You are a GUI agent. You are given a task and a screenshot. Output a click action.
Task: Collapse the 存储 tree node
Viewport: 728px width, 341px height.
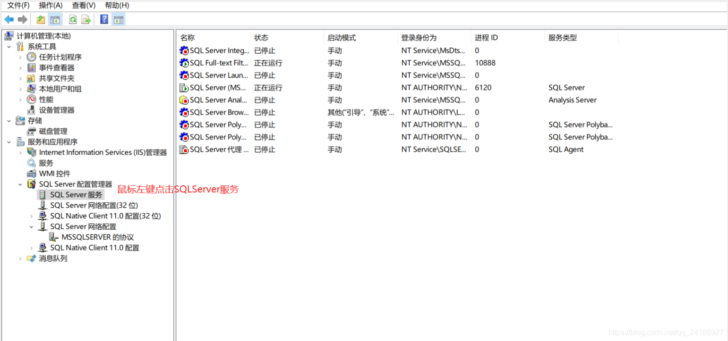(9, 121)
